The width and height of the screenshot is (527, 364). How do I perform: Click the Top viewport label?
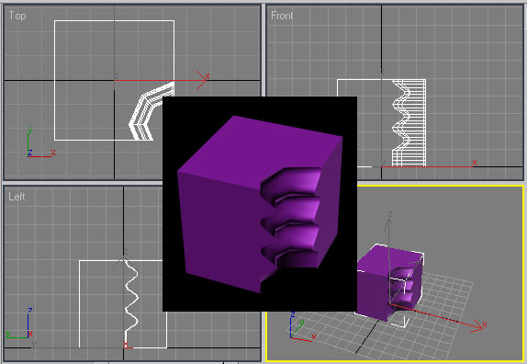[17, 16]
